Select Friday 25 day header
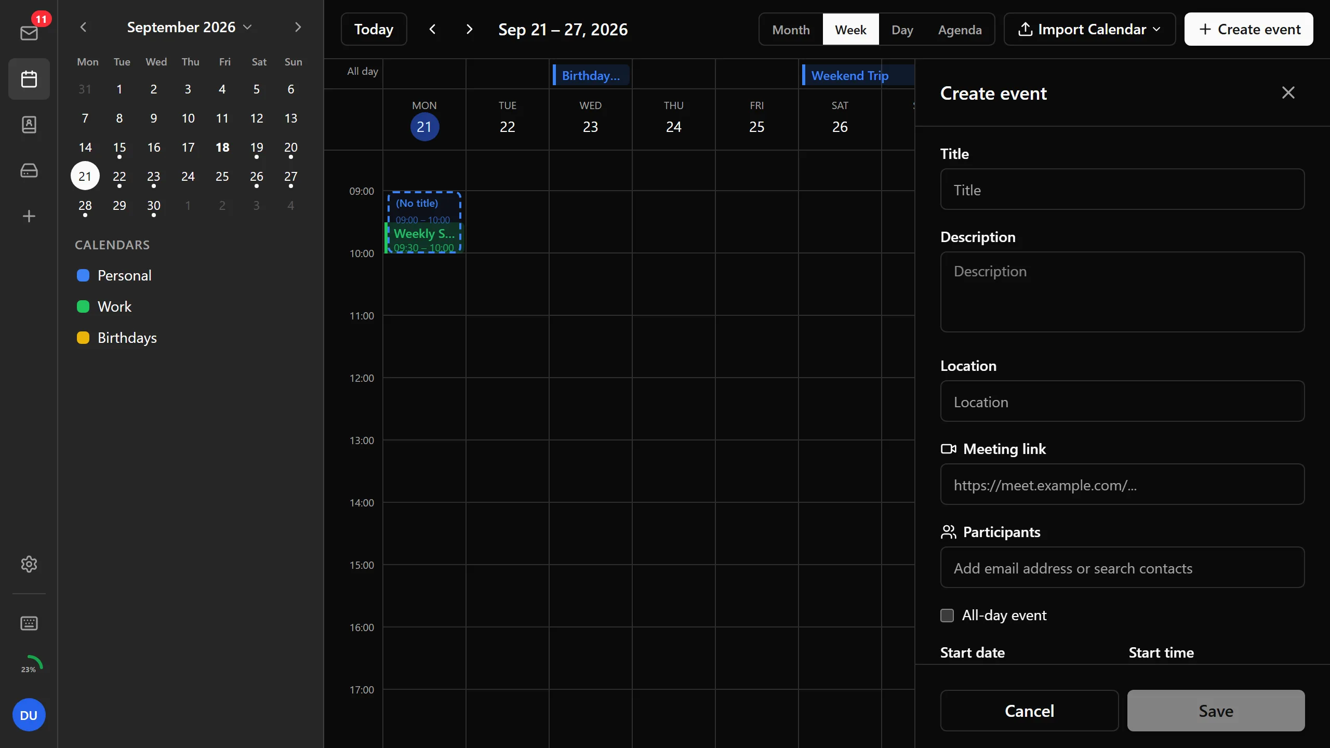 tap(757, 120)
